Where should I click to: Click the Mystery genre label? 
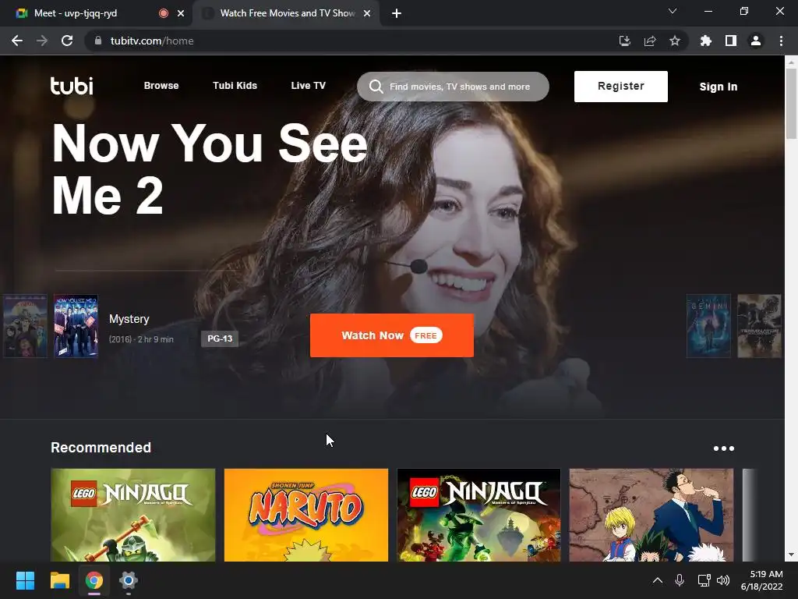[129, 319]
